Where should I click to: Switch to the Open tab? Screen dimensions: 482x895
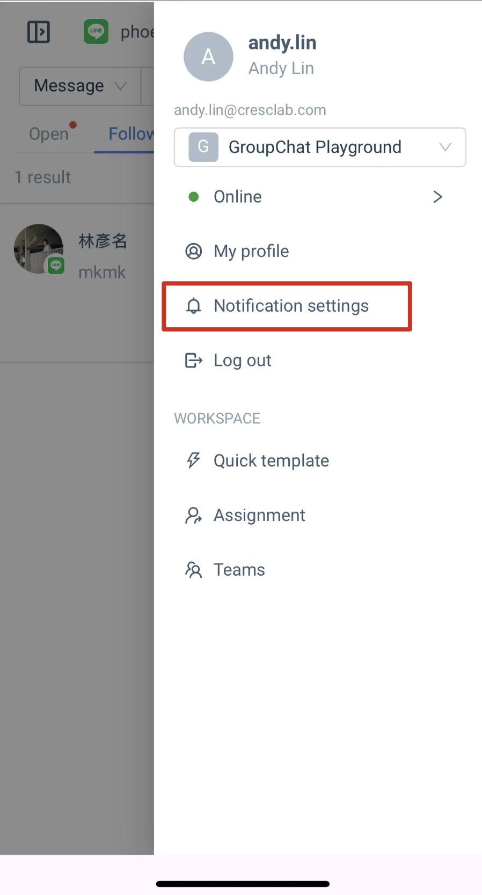tap(49, 134)
